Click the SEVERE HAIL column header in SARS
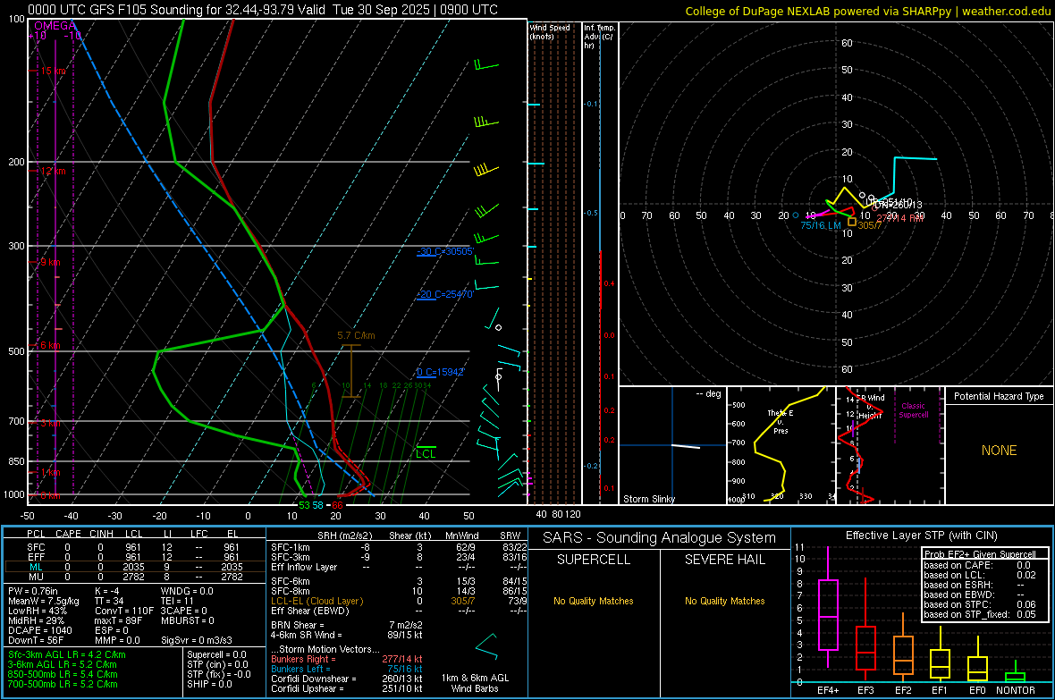 724,560
